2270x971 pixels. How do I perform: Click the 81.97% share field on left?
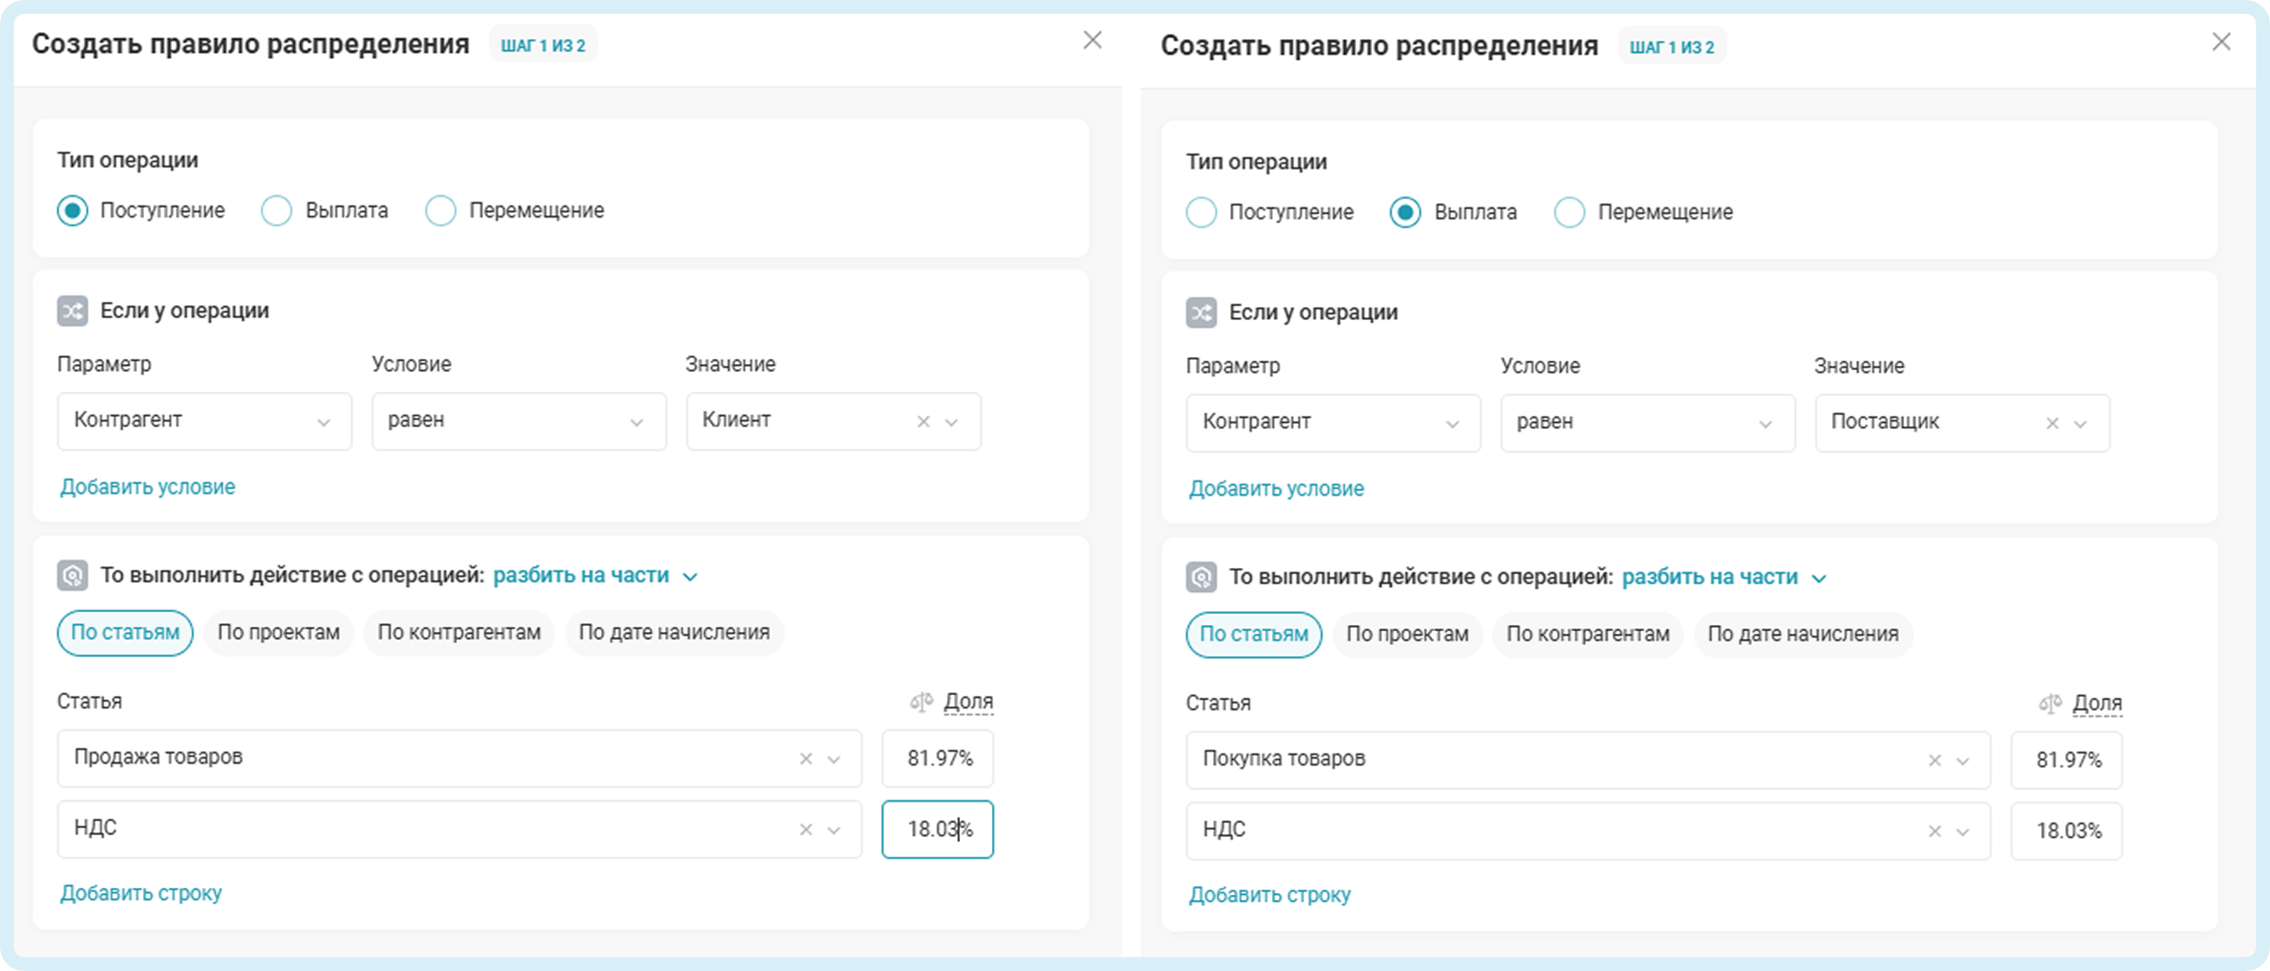[937, 759]
